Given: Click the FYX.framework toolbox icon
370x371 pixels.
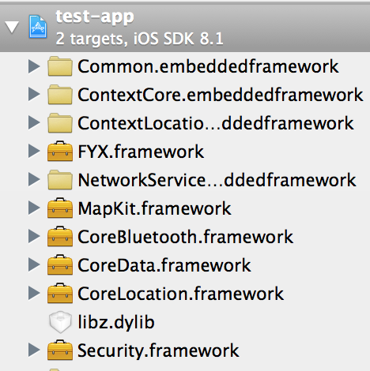Looking at the screenshot, I should (x=60, y=152).
